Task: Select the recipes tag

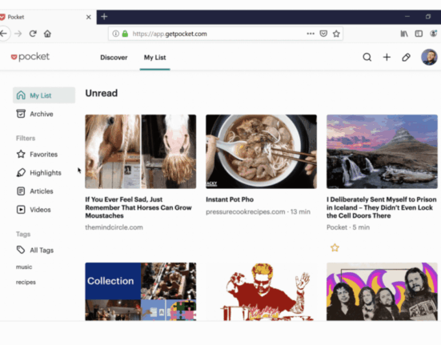Action: pyautogui.click(x=26, y=282)
